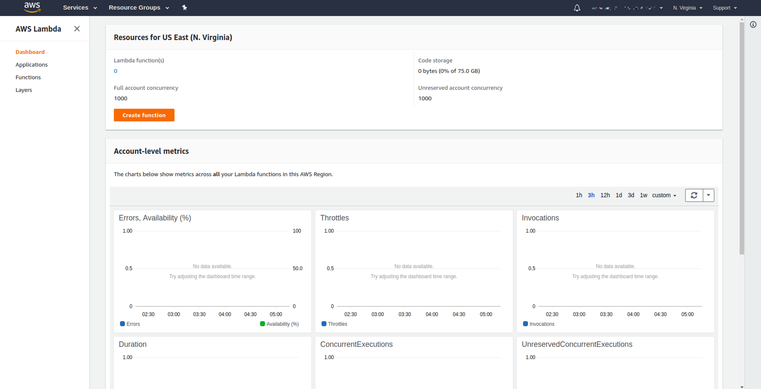Select Functions in the sidebar
The height and width of the screenshot is (389, 761).
click(x=28, y=77)
